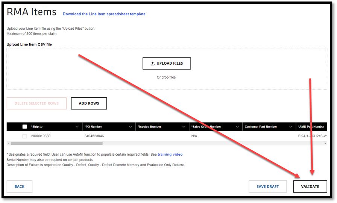Click the SAVE DRAFT button
337x203 pixels.
[x=267, y=186]
